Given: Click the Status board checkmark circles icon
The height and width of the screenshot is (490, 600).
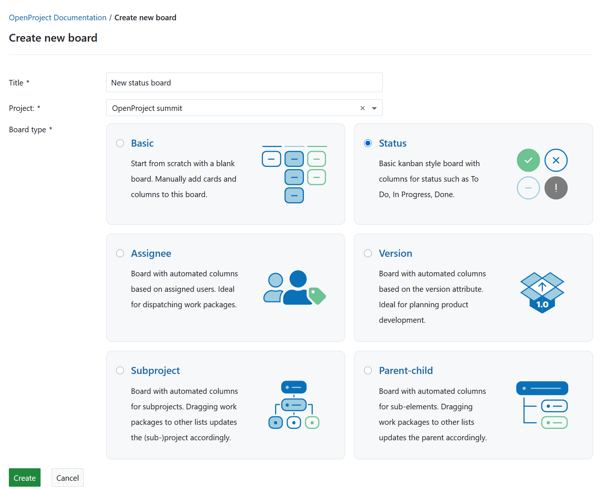Looking at the screenshot, I should point(542,174).
